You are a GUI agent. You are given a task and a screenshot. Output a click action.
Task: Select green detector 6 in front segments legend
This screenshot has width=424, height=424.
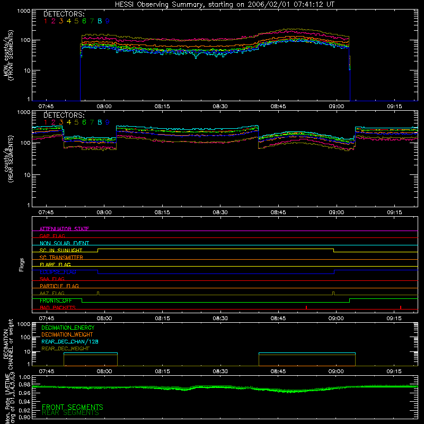84,21
